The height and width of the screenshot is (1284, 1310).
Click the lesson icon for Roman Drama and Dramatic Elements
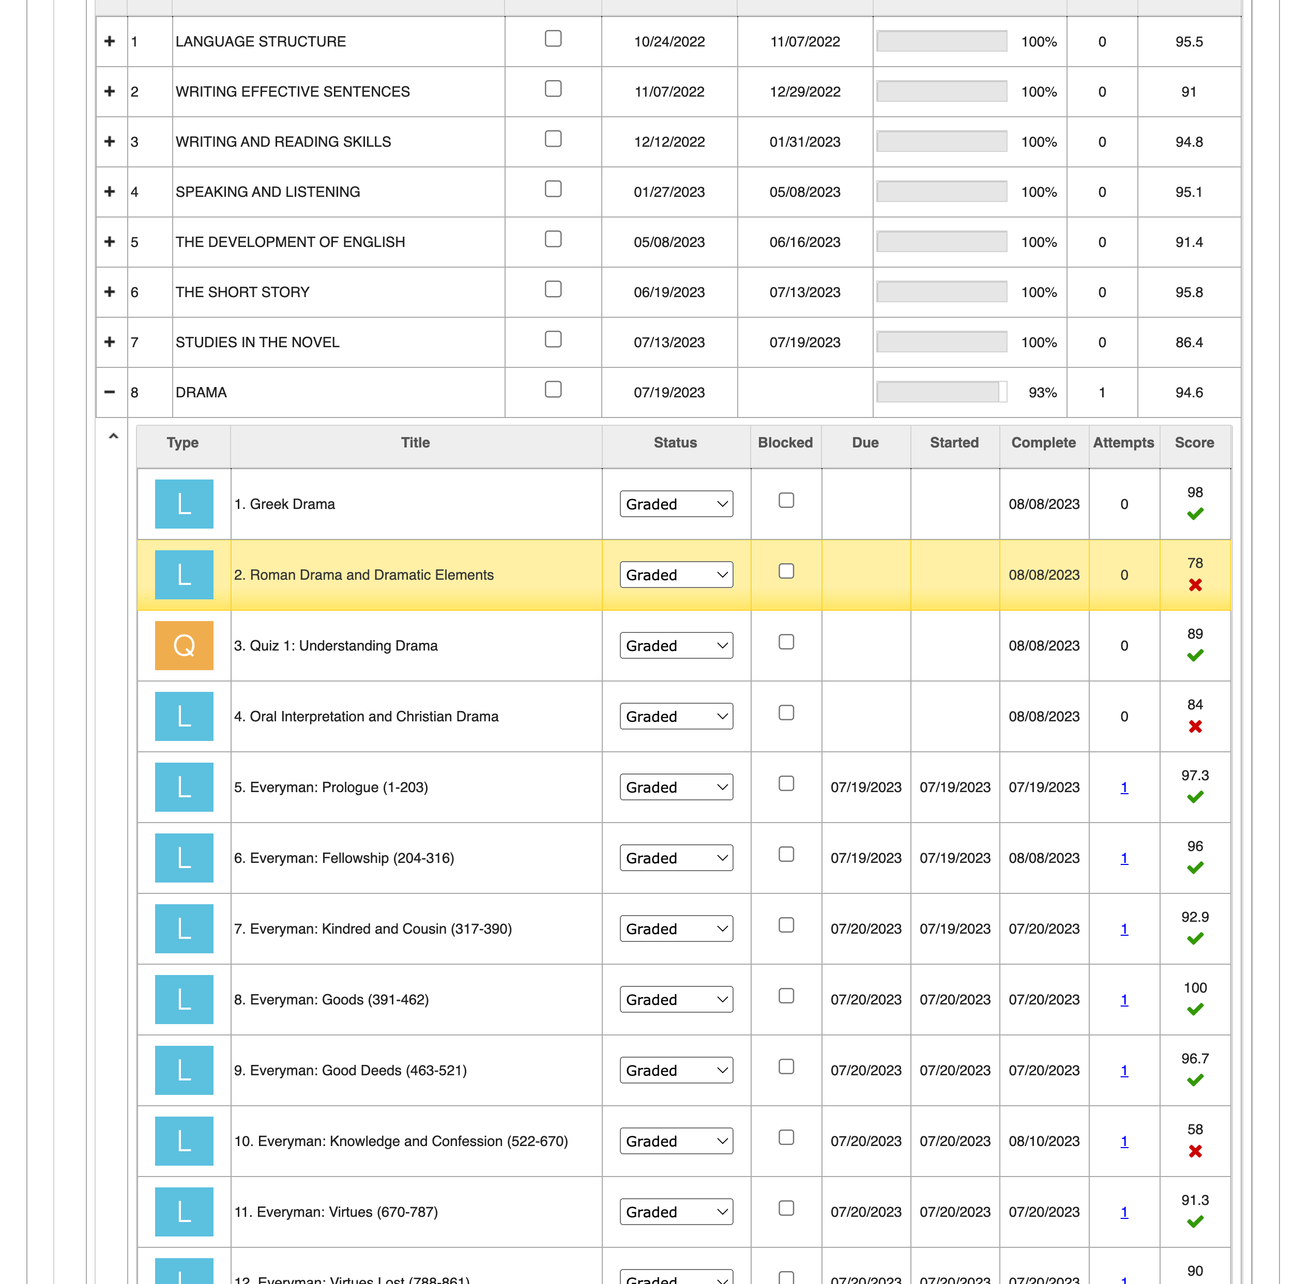point(184,575)
